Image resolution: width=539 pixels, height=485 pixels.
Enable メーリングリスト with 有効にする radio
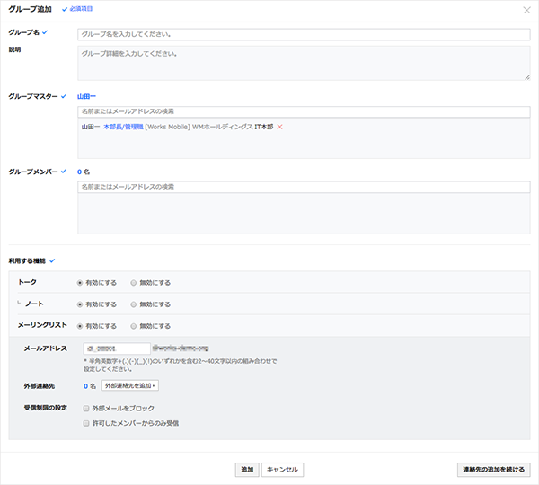click(81, 326)
